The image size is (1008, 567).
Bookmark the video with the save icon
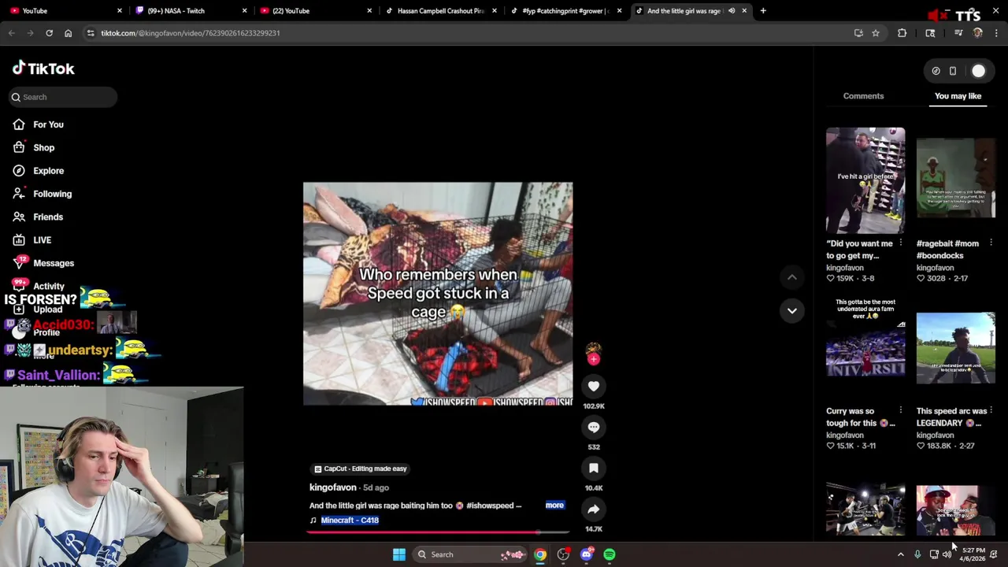[594, 469]
